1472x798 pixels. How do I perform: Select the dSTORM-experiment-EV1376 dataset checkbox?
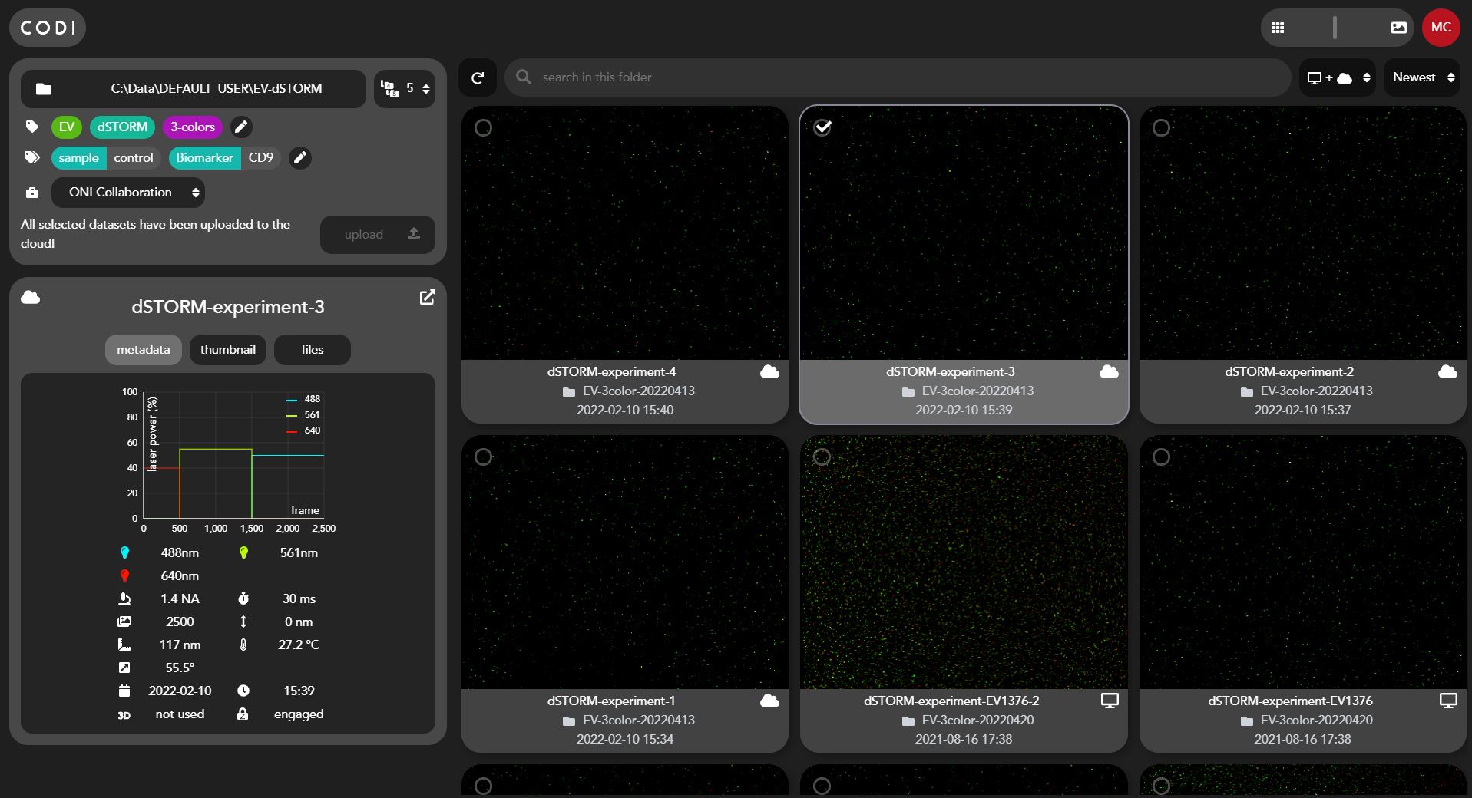click(1161, 457)
